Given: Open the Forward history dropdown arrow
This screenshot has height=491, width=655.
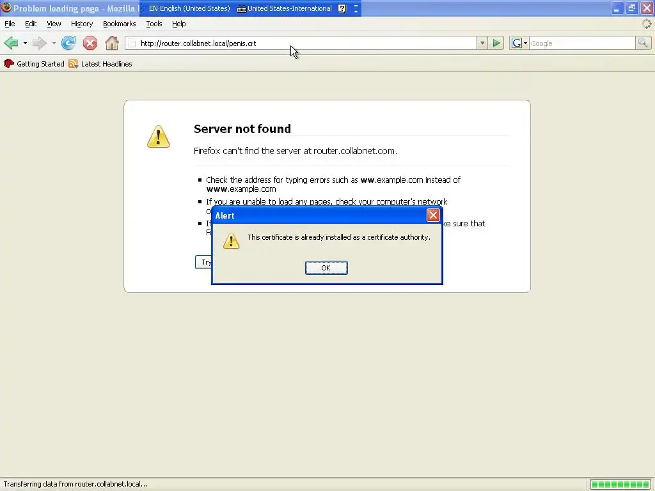Looking at the screenshot, I should tap(54, 43).
